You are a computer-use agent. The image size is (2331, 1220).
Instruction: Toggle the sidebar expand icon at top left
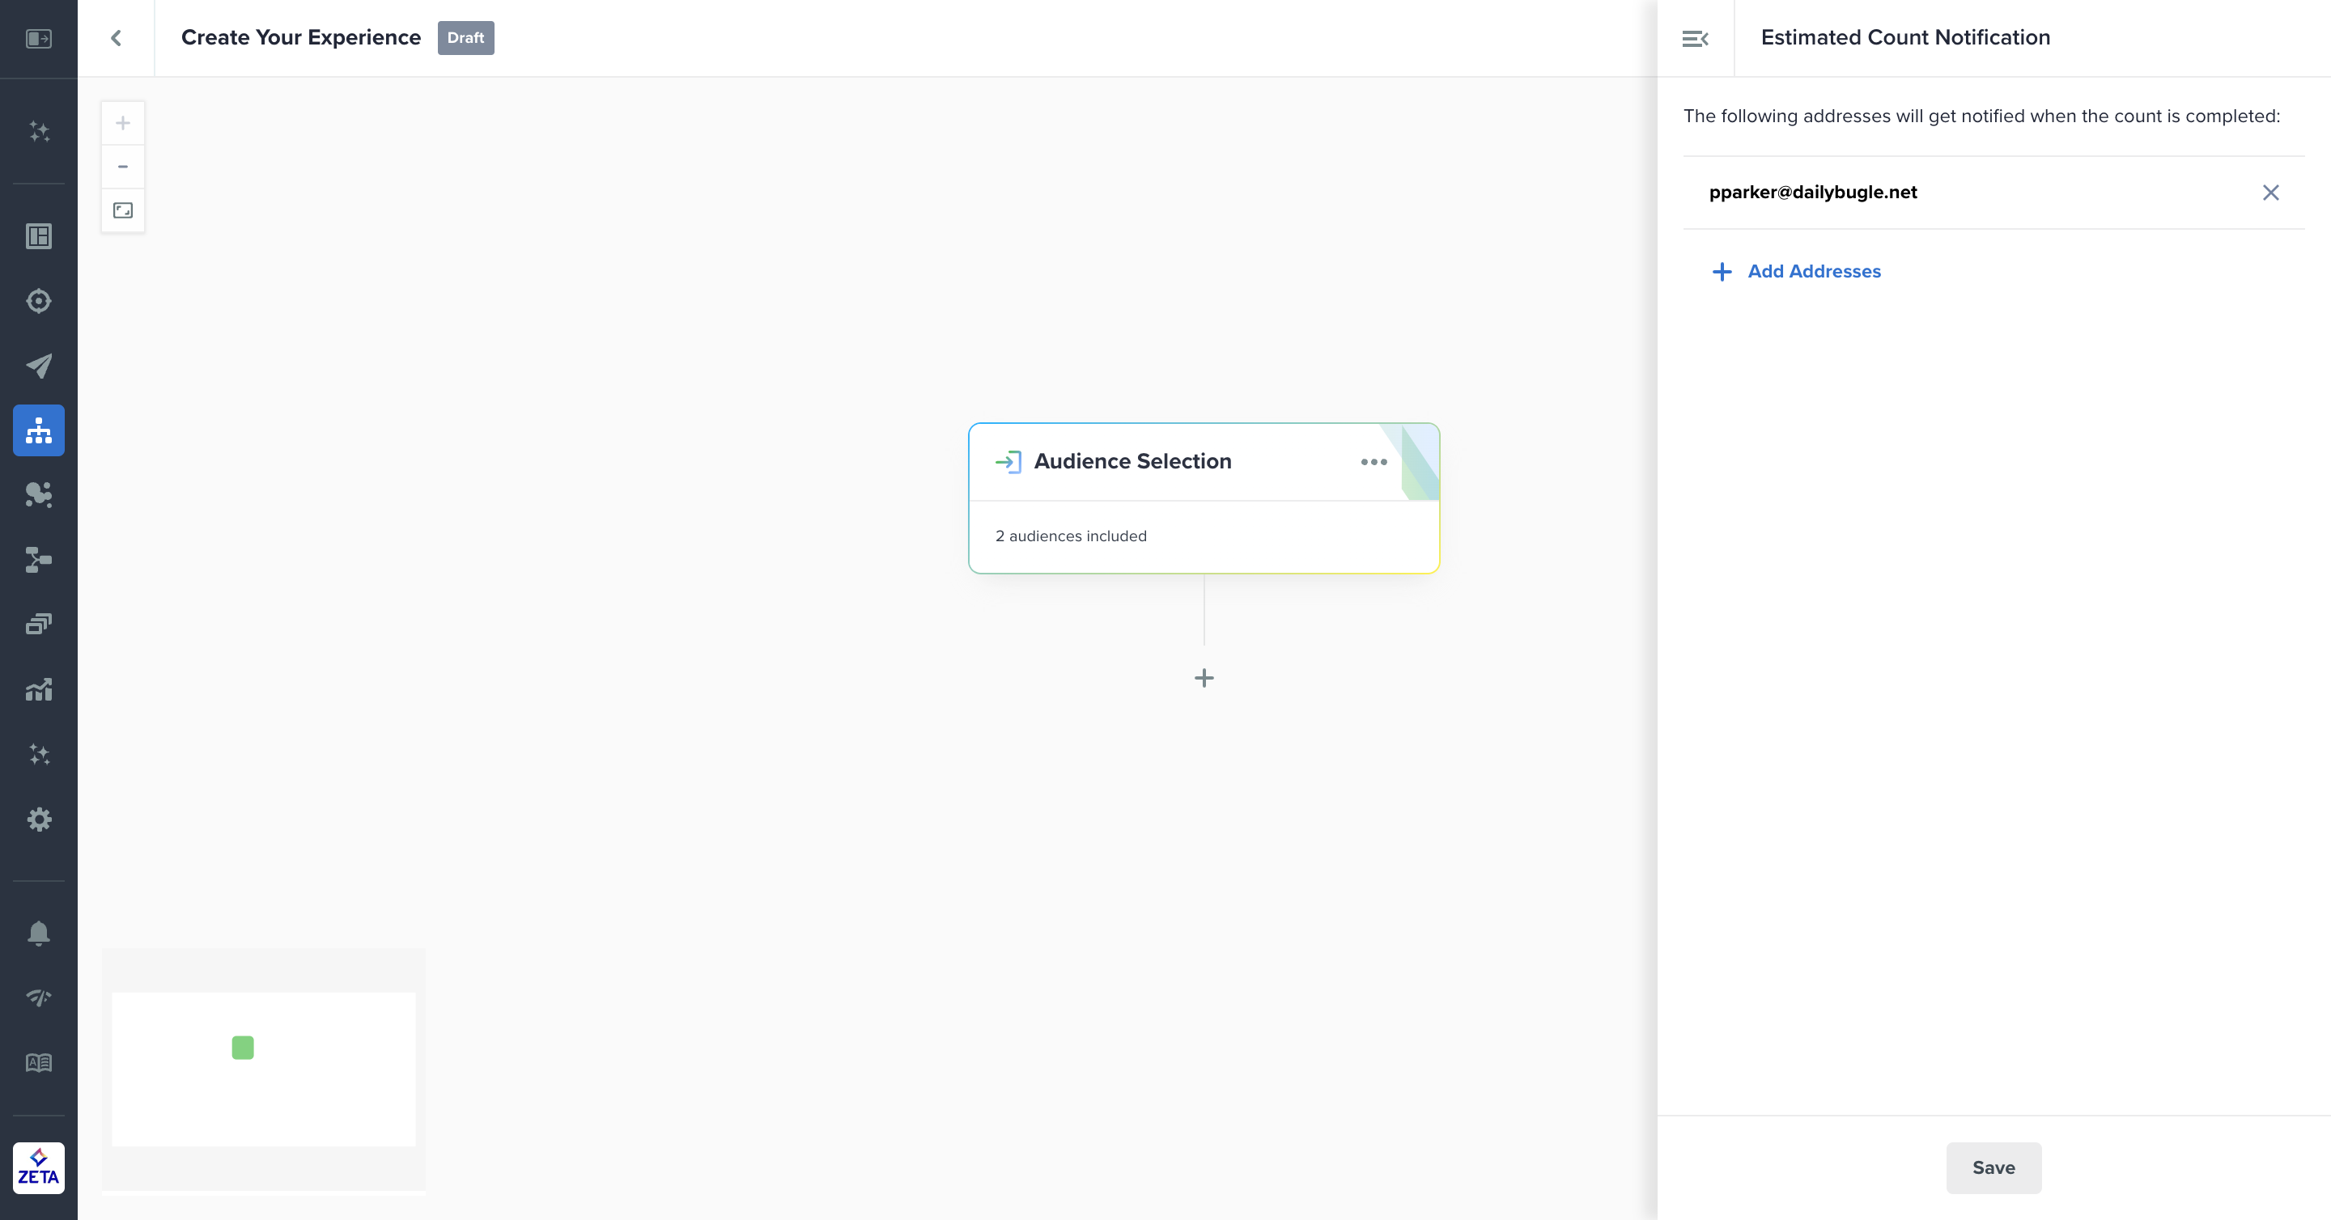pyautogui.click(x=39, y=38)
